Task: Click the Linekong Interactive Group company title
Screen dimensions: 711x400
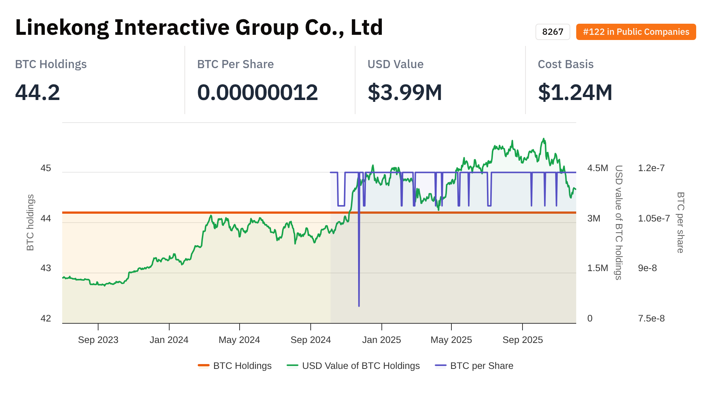Action: pos(199,27)
